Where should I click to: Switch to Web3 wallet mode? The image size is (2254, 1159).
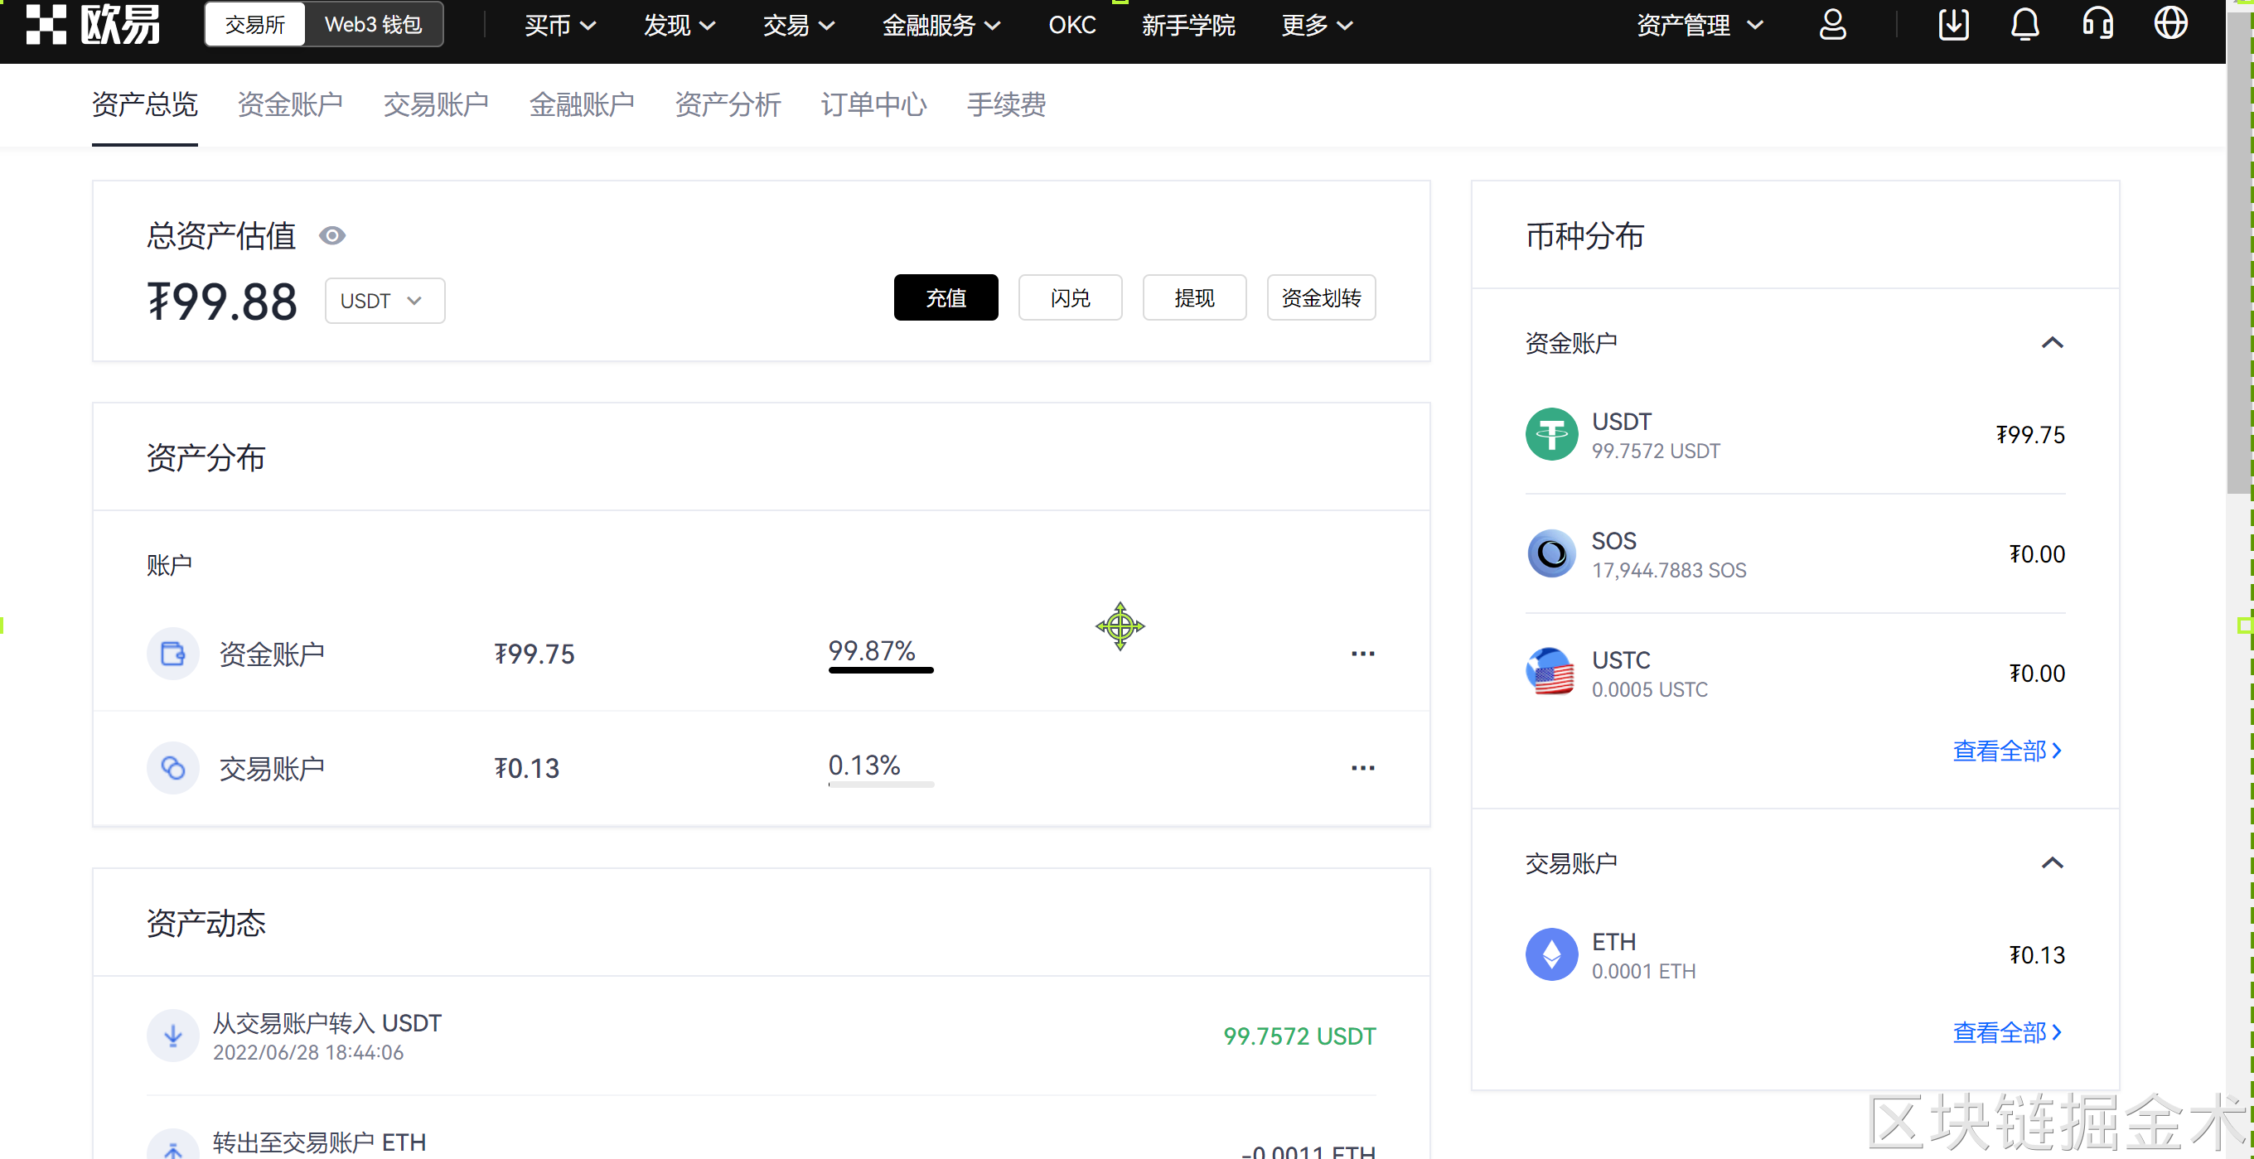(x=374, y=25)
